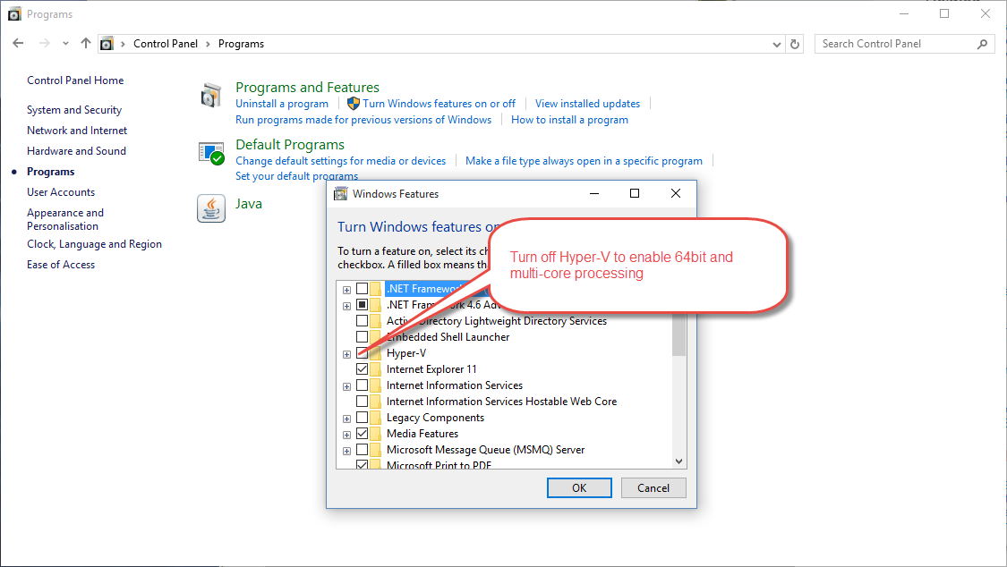This screenshot has width=1007, height=567.
Task: Select the Hyper-V feature label
Action: click(405, 353)
